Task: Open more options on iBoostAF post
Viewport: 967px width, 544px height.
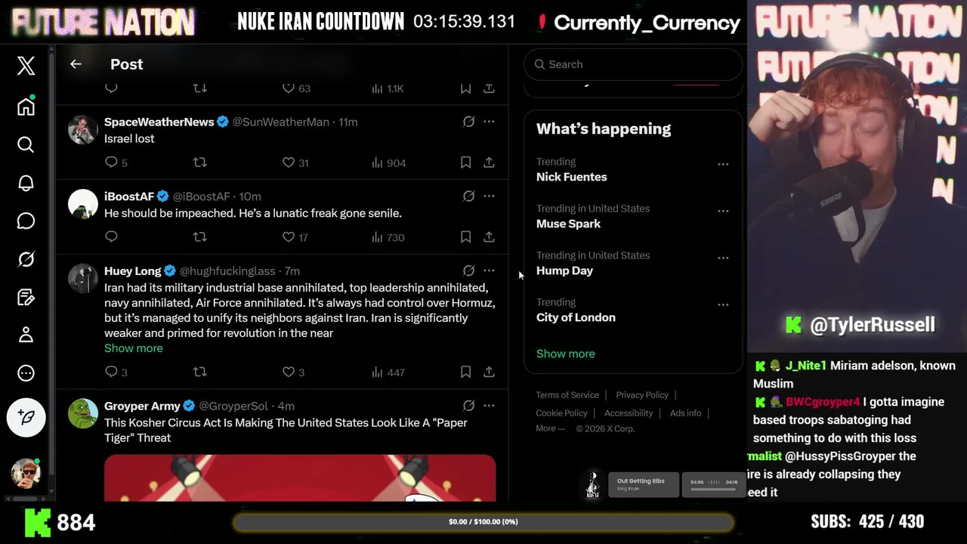Action: pos(489,196)
